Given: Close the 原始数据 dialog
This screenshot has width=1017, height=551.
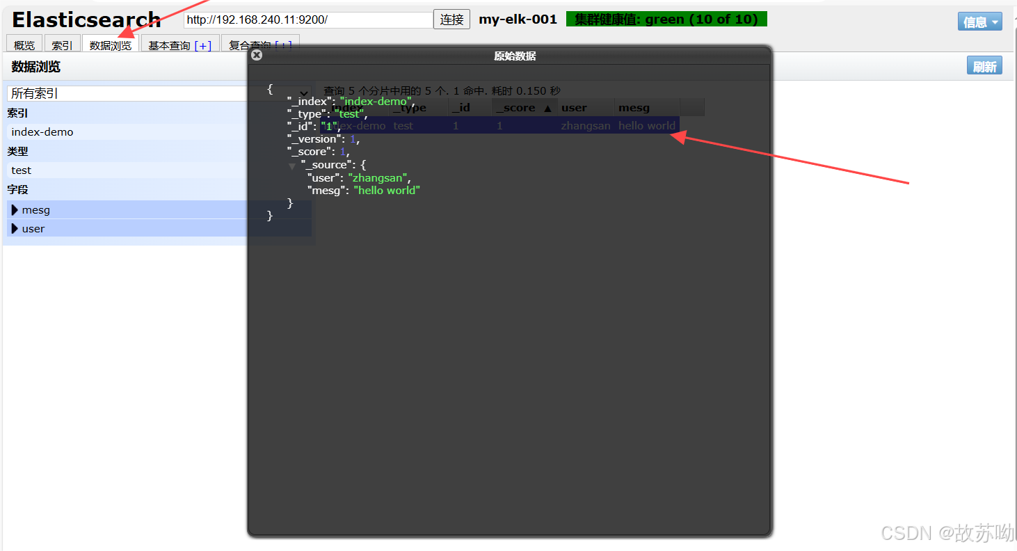Looking at the screenshot, I should [x=257, y=55].
